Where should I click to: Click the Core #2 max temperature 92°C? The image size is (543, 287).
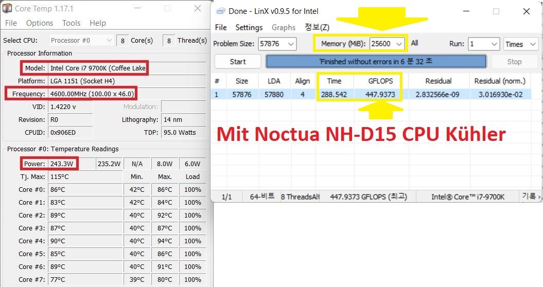pyautogui.click(x=165, y=216)
